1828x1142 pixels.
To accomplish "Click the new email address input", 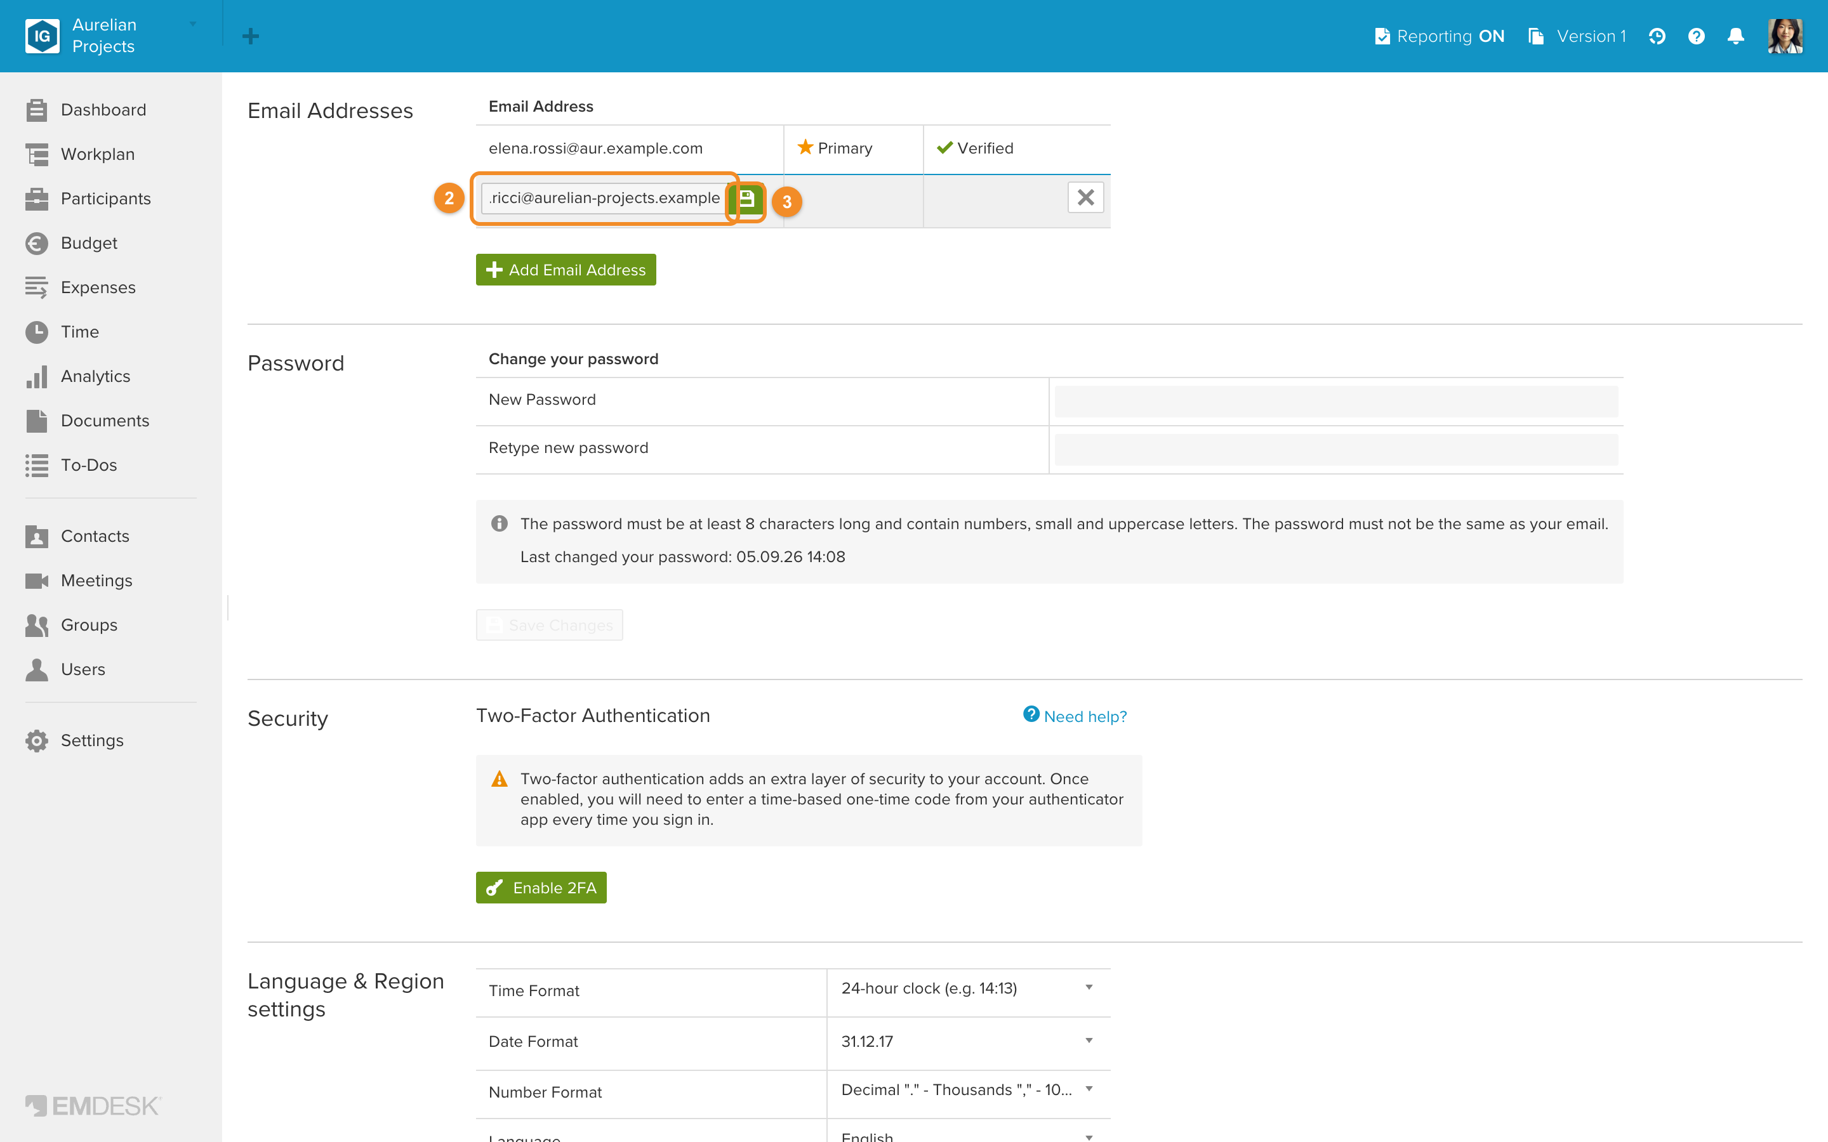I will coord(604,198).
